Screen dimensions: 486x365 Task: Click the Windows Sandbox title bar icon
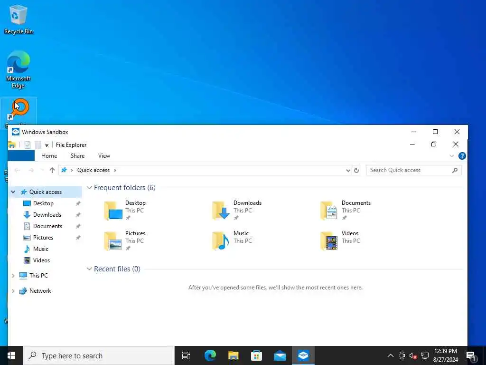16,132
